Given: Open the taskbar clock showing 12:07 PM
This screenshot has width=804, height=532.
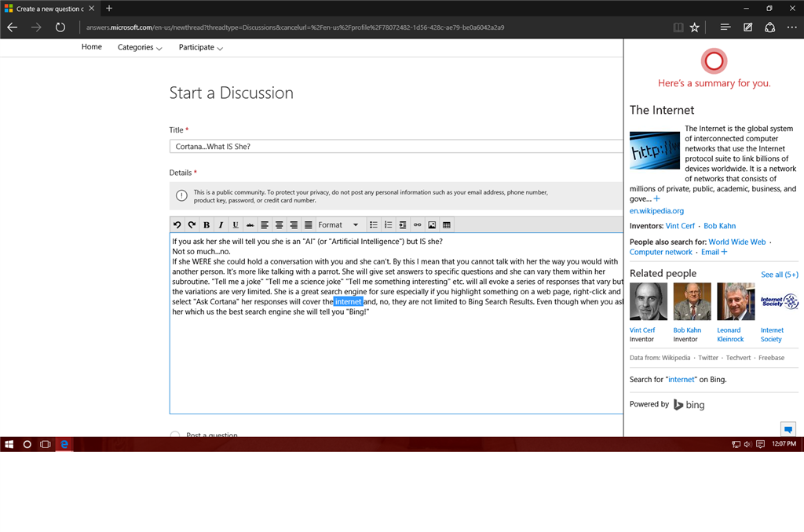Looking at the screenshot, I should [784, 444].
